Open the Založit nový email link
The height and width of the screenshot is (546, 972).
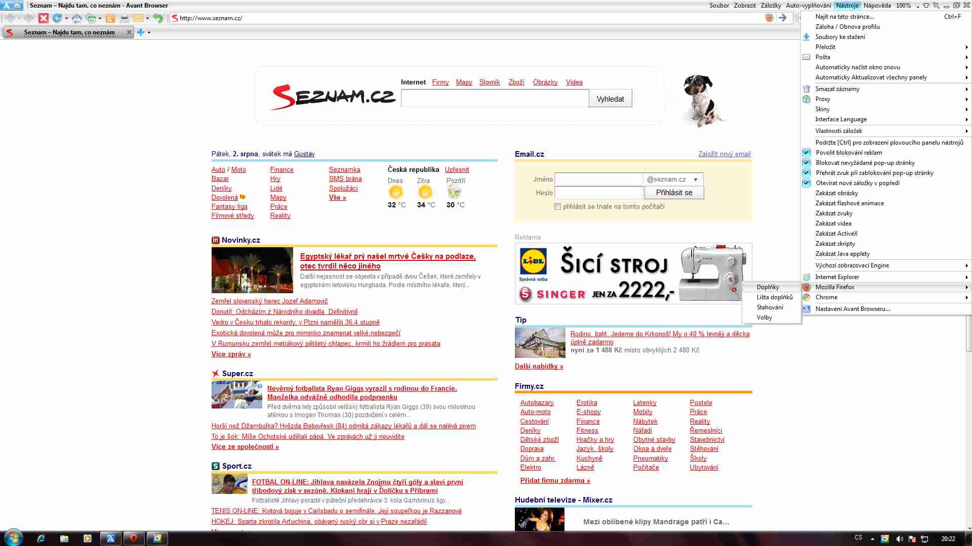pyautogui.click(x=724, y=154)
